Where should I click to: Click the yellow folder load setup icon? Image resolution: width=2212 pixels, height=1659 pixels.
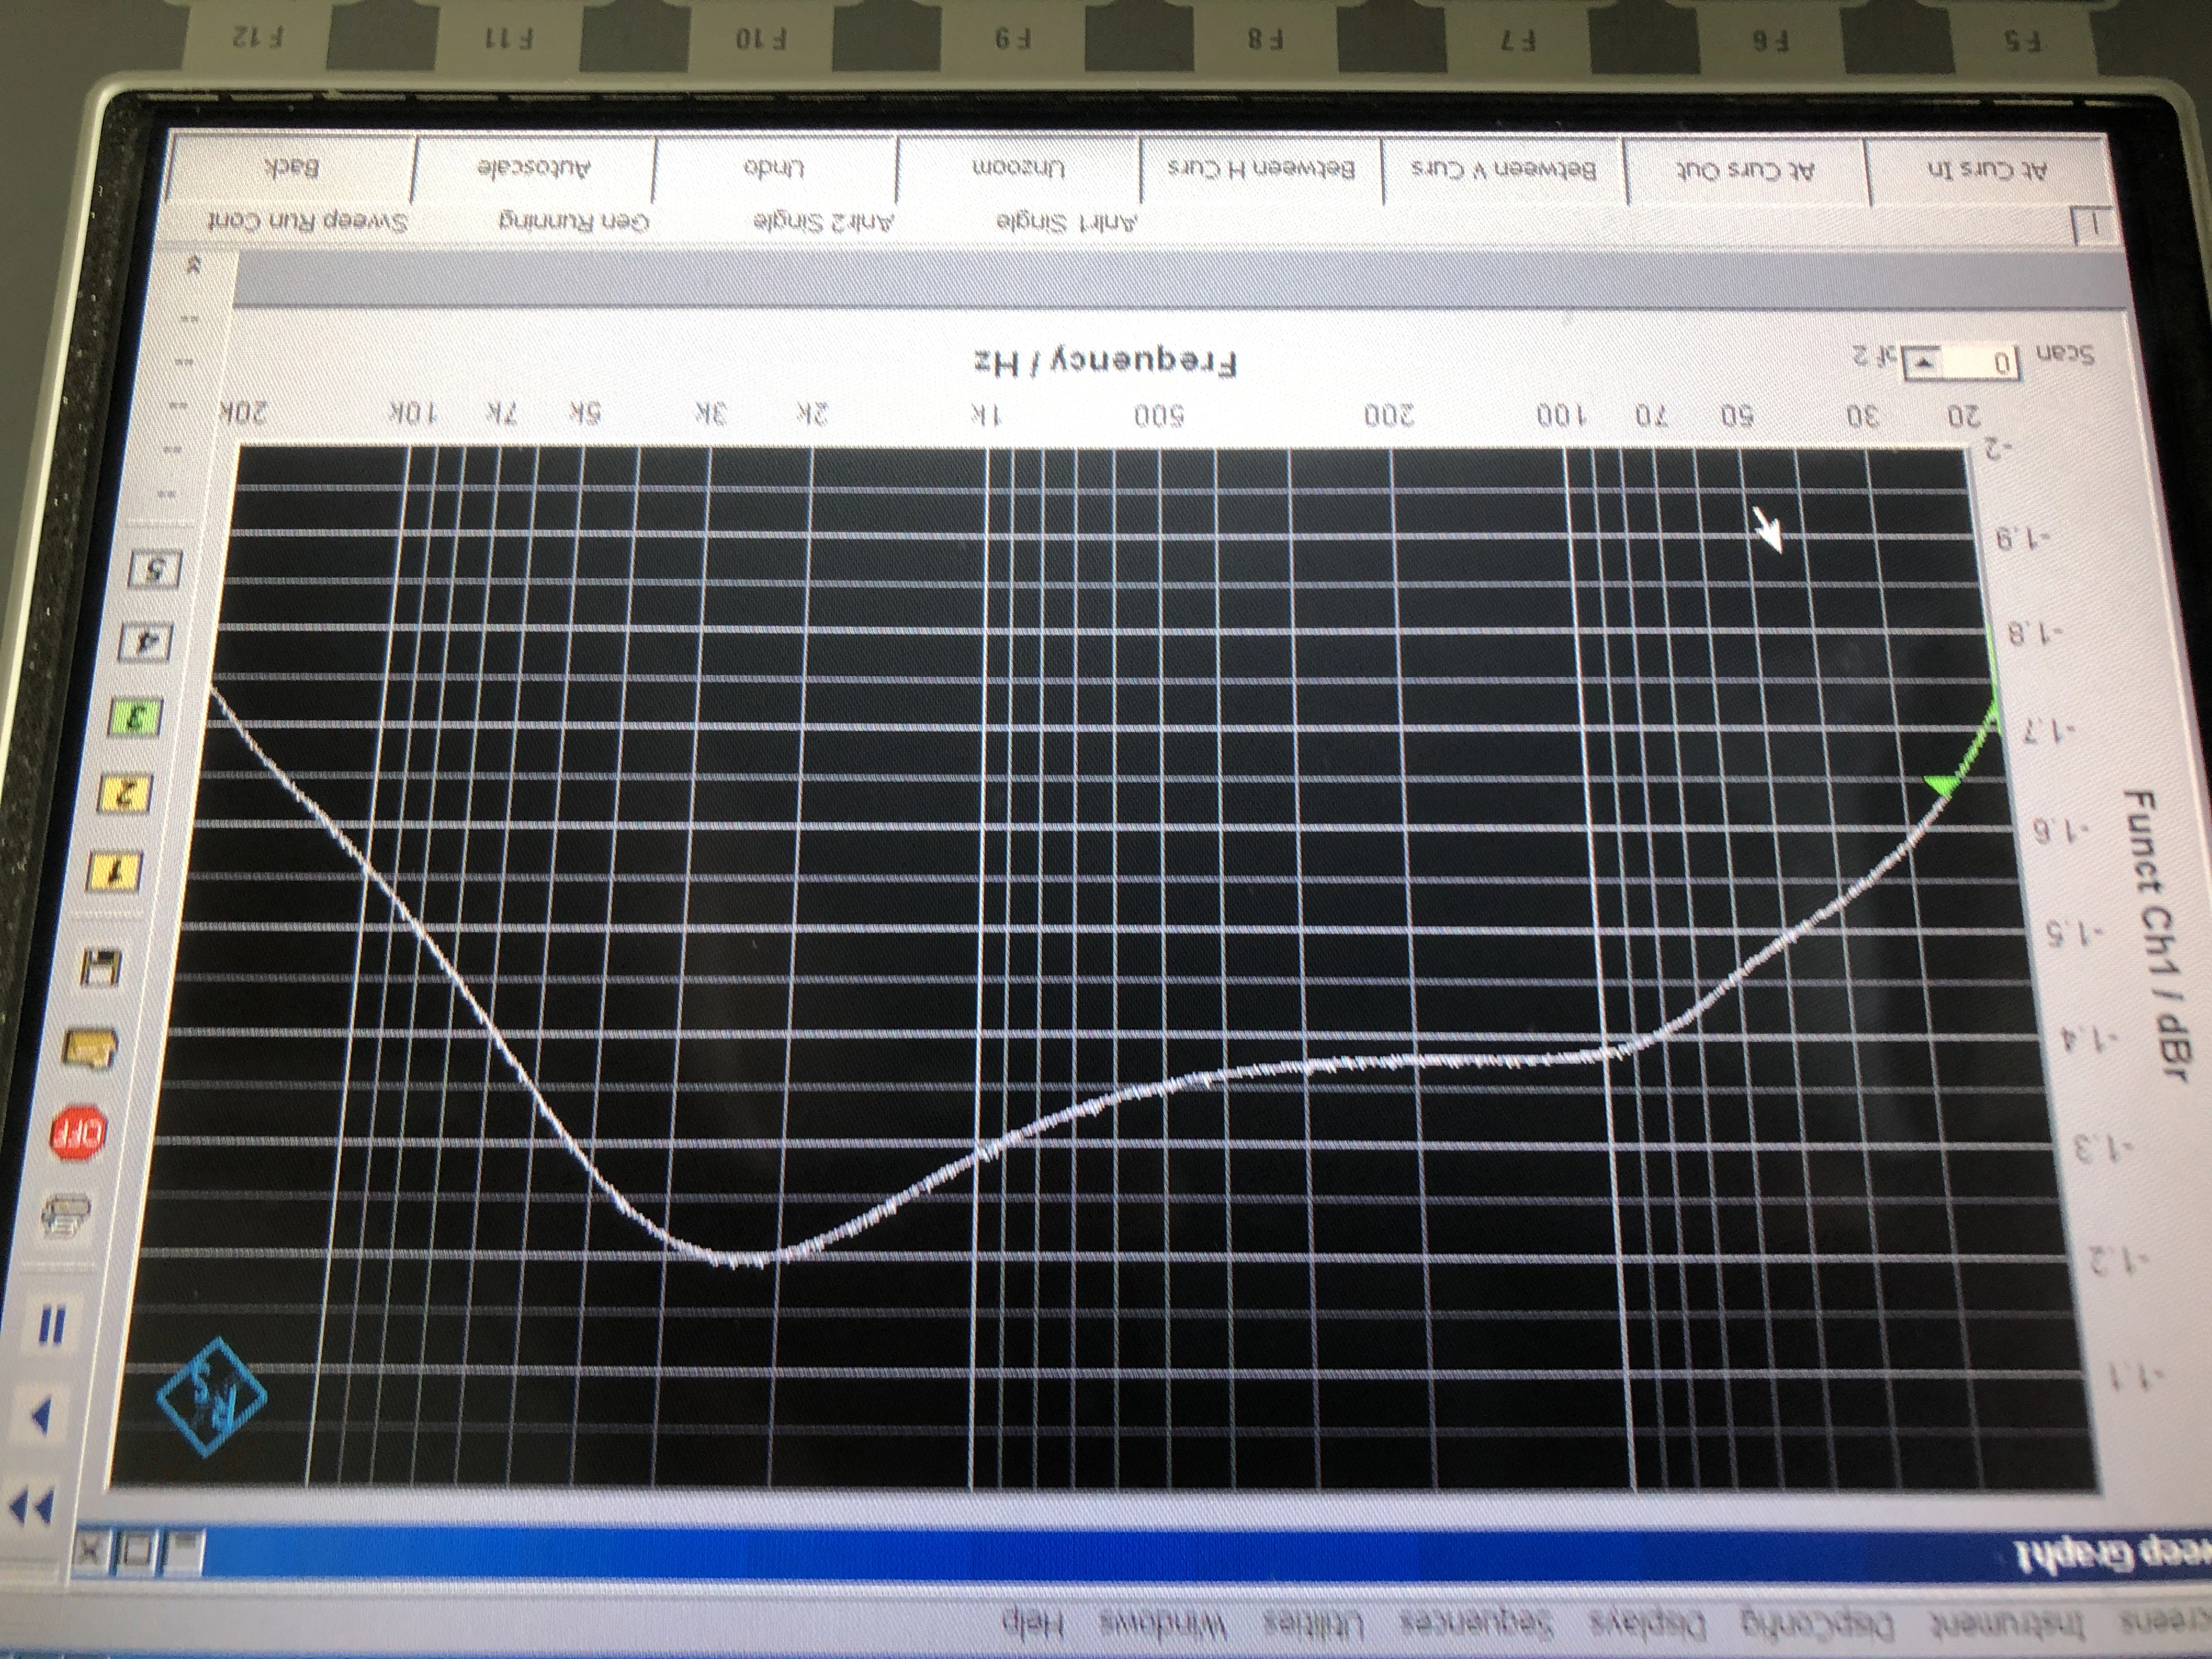pyautogui.click(x=89, y=1049)
